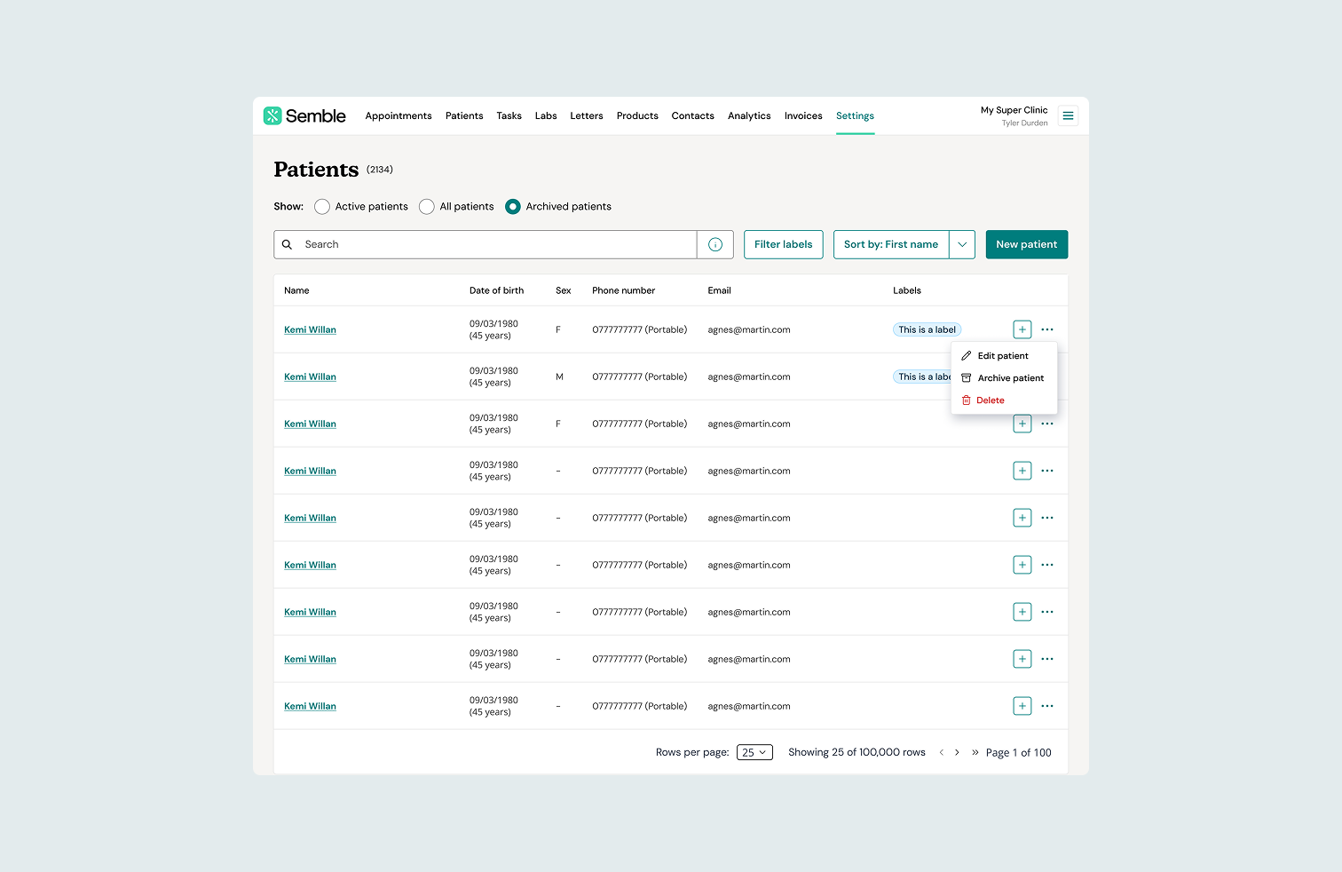Open the Rows per page dropdown
The image size is (1342, 872).
click(754, 752)
